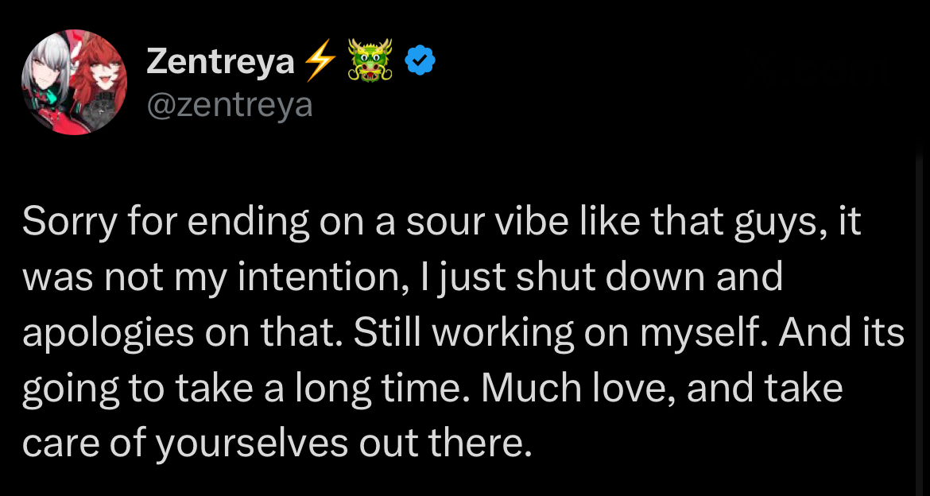The width and height of the screenshot is (930, 496).
Task: Click the lightning bolt emoji beside Zentreya
Action: tap(320, 61)
